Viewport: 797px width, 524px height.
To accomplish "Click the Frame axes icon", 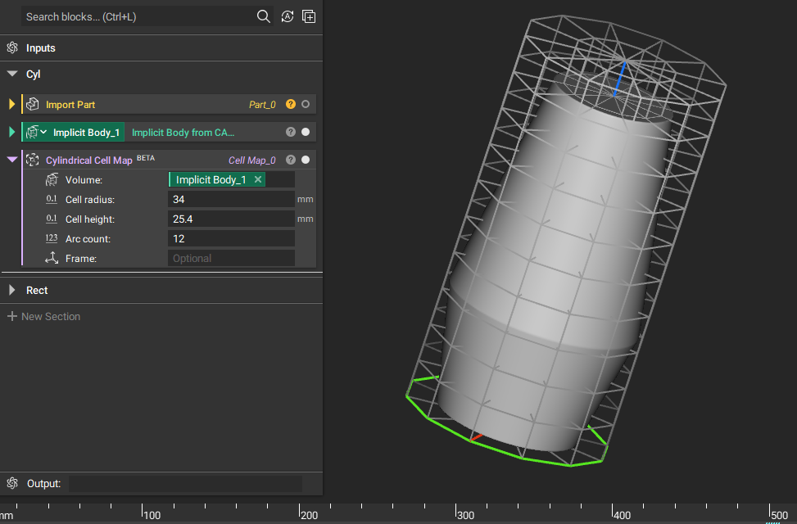I will [x=52, y=258].
